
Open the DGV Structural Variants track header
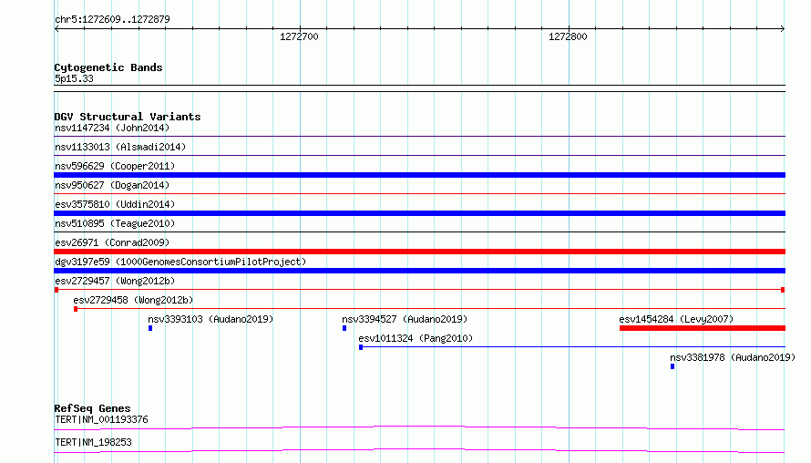click(128, 117)
